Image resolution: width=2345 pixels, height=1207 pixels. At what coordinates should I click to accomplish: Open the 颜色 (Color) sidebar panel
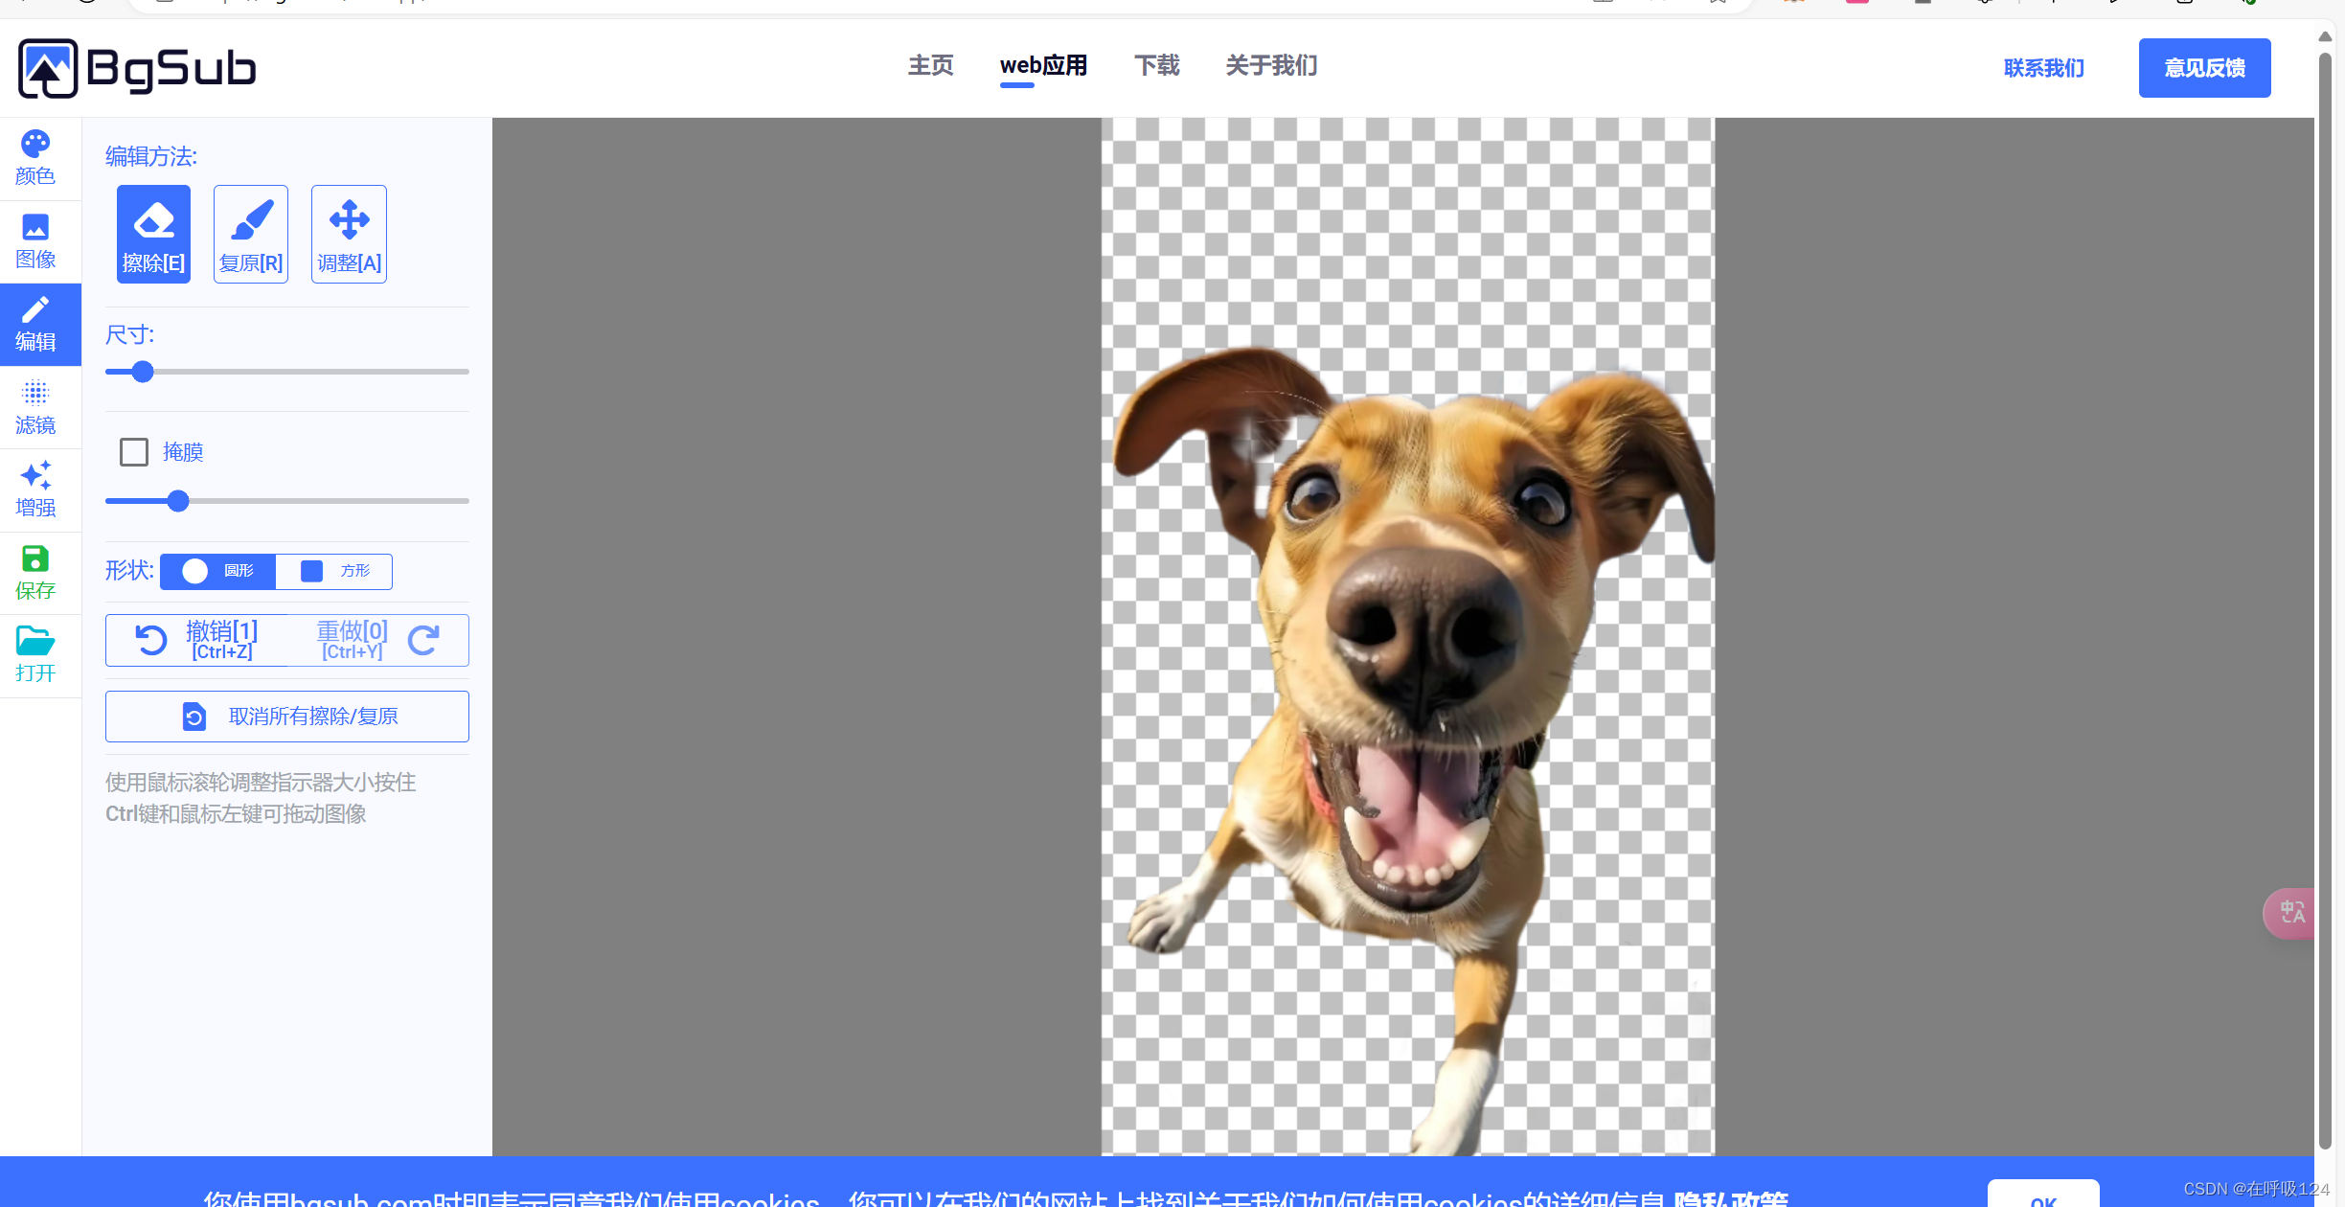pos(35,158)
